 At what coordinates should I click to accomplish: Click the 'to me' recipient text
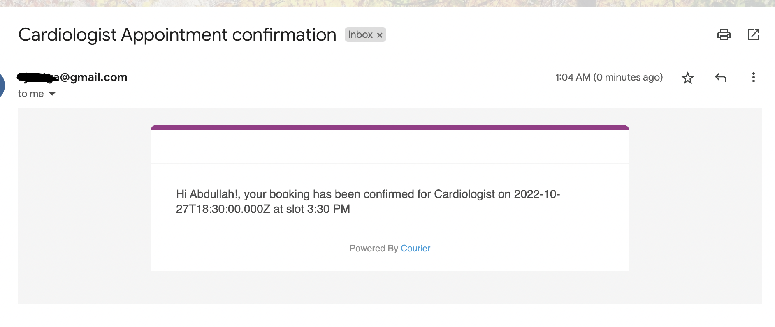(31, 94)
